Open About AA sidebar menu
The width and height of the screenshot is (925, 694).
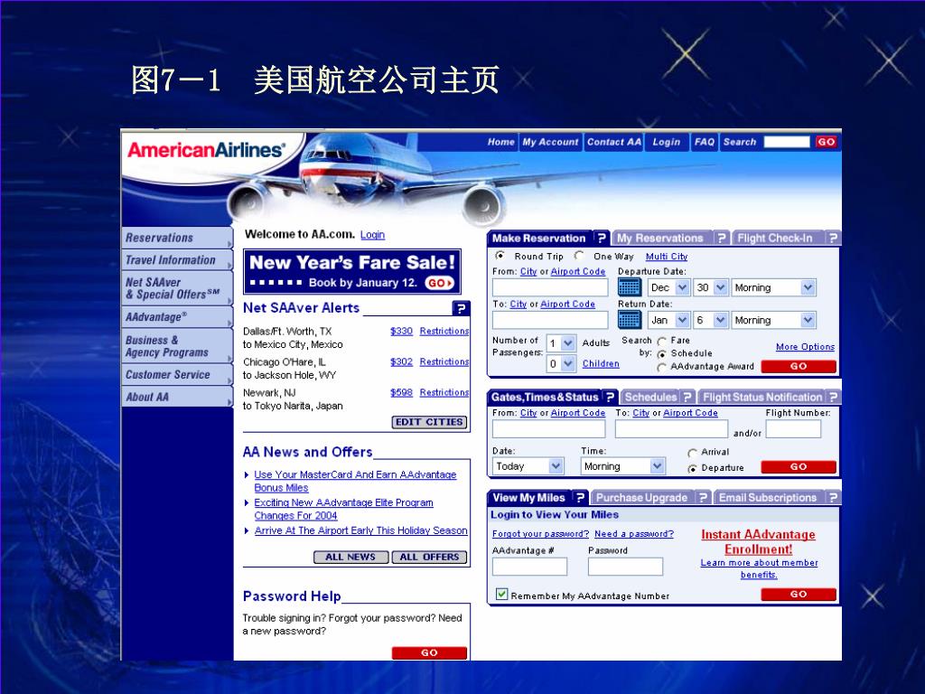(177, 397)
